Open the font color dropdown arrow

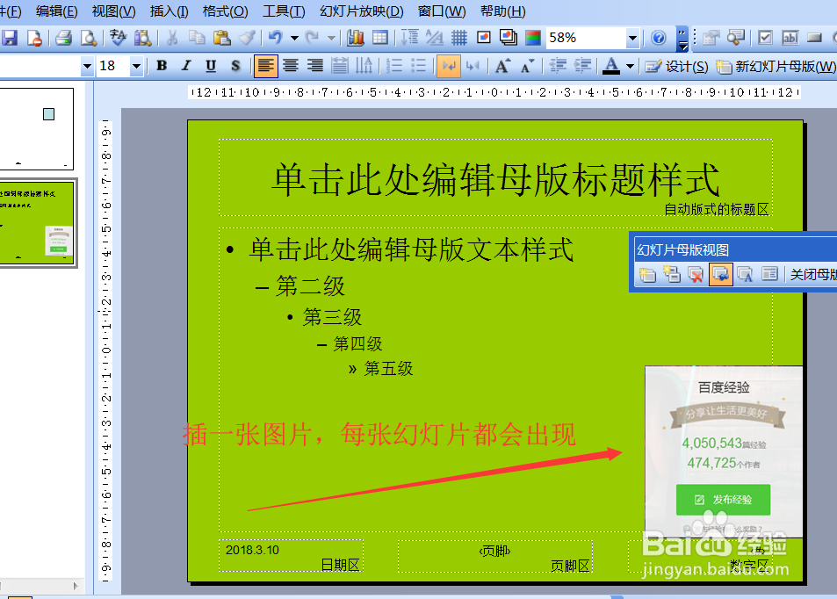(x=629, y=66)
